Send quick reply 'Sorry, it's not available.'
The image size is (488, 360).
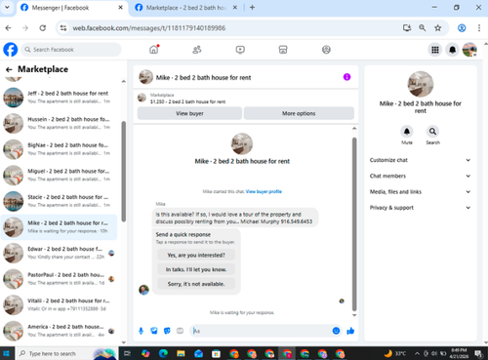tap(196, 284)
